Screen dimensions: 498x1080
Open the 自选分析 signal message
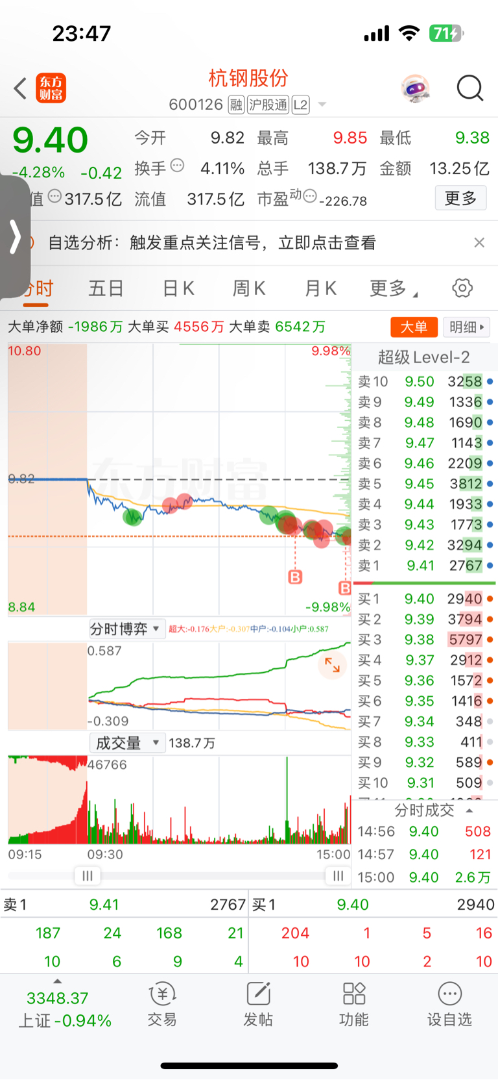[212, 242]
